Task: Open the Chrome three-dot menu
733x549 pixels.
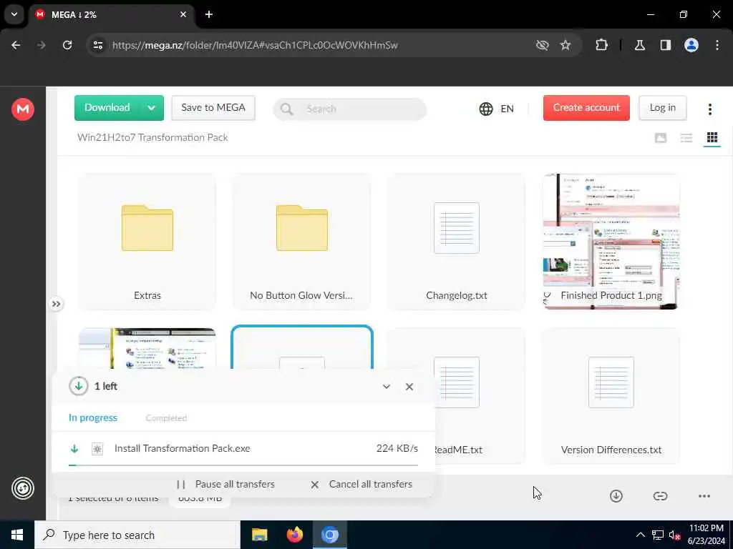Action: pos(717,45)
